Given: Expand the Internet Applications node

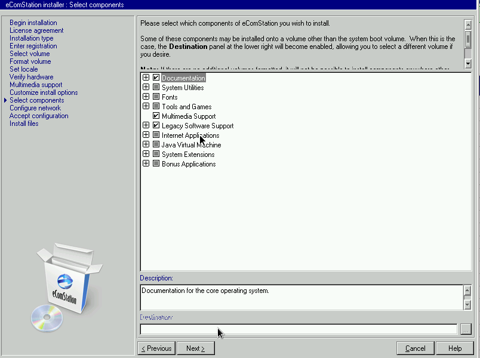Looking at the screenshot, I should click(146, 135).
